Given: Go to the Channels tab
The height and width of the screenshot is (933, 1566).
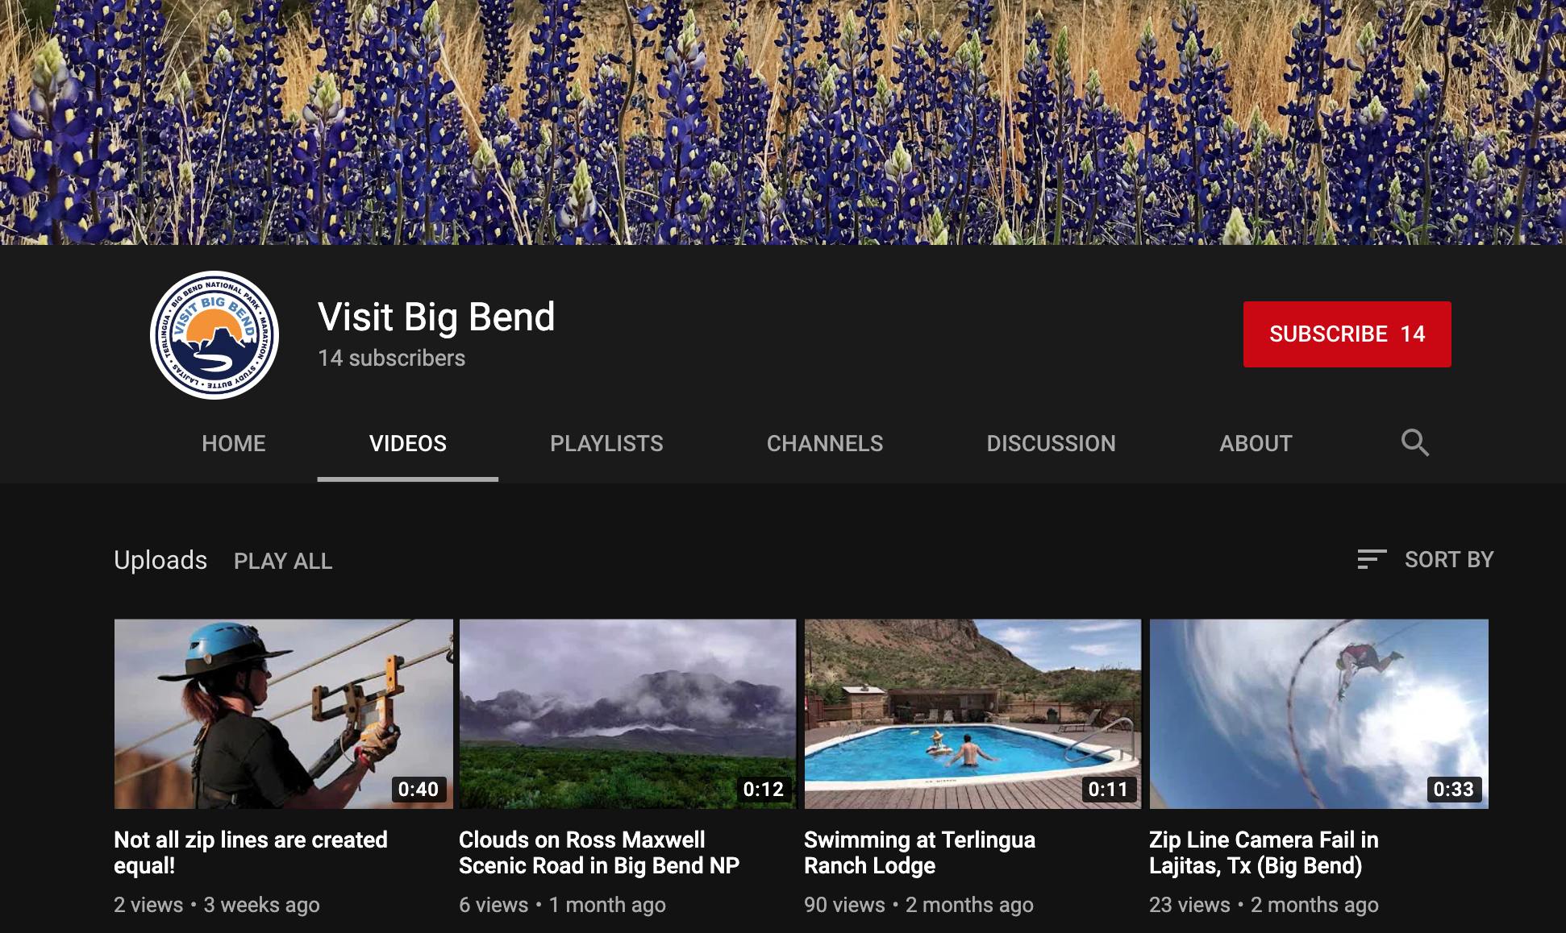Looking at the screenshot, I should point(825,443).
